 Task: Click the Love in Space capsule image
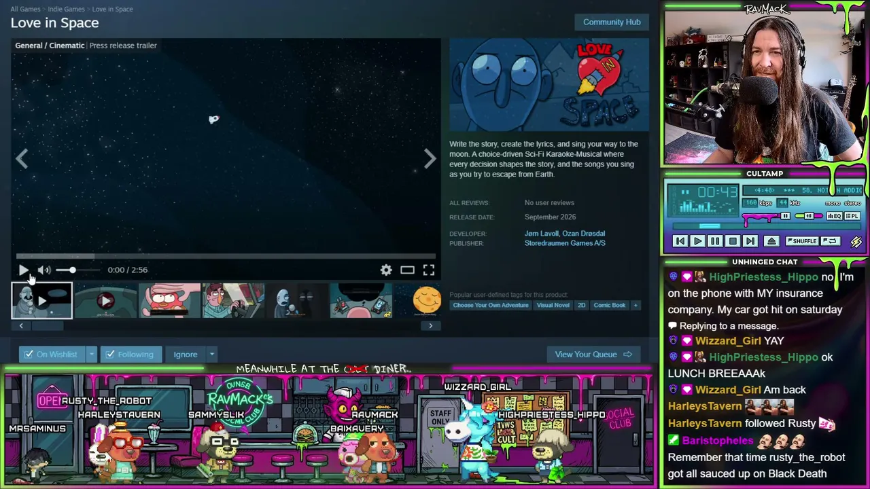point(549,85)
